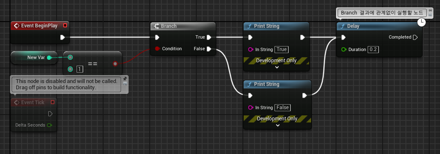Select the Branch node title

[x=169, y=26]
